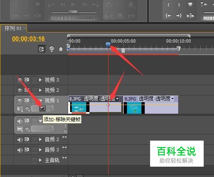Click the work area end handle
This screenshot has height=177, width=214.
[x=179, y=49]
